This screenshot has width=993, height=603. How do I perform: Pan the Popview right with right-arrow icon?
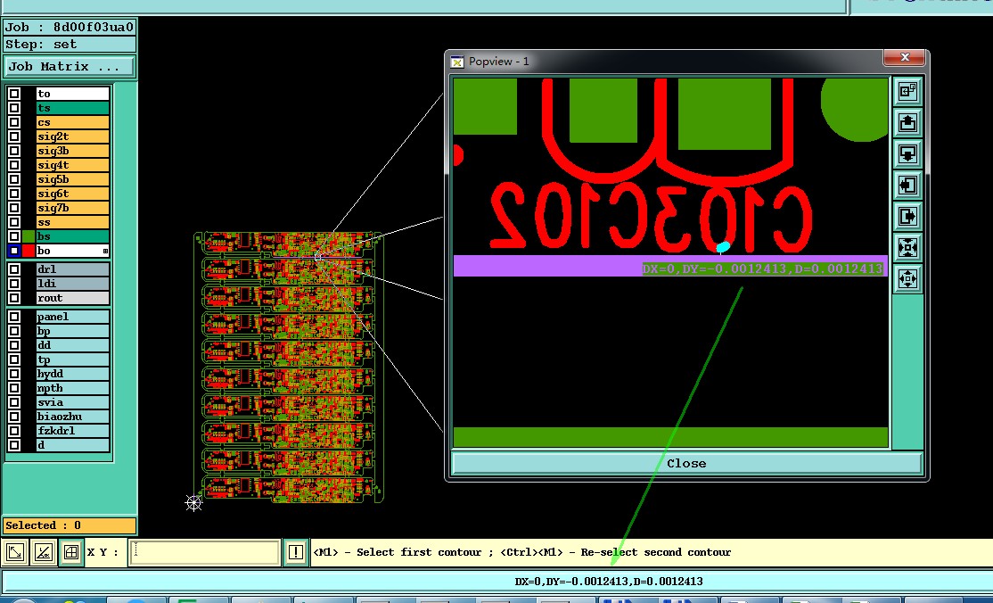(x=907, y=216)
